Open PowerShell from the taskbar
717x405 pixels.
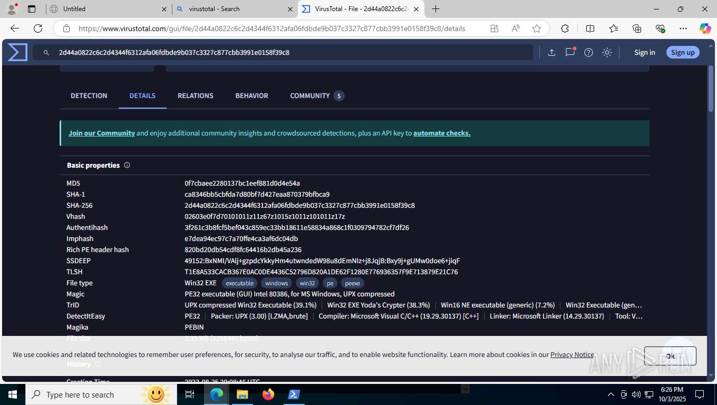294,394
